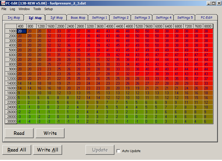Select cell at row 30000, column 8000

point(208,121)
